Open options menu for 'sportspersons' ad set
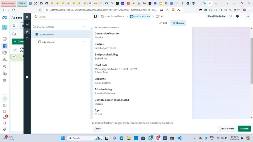Image resolution: width=253 pixels, height=142 pixels. click(x=85, y=34)
